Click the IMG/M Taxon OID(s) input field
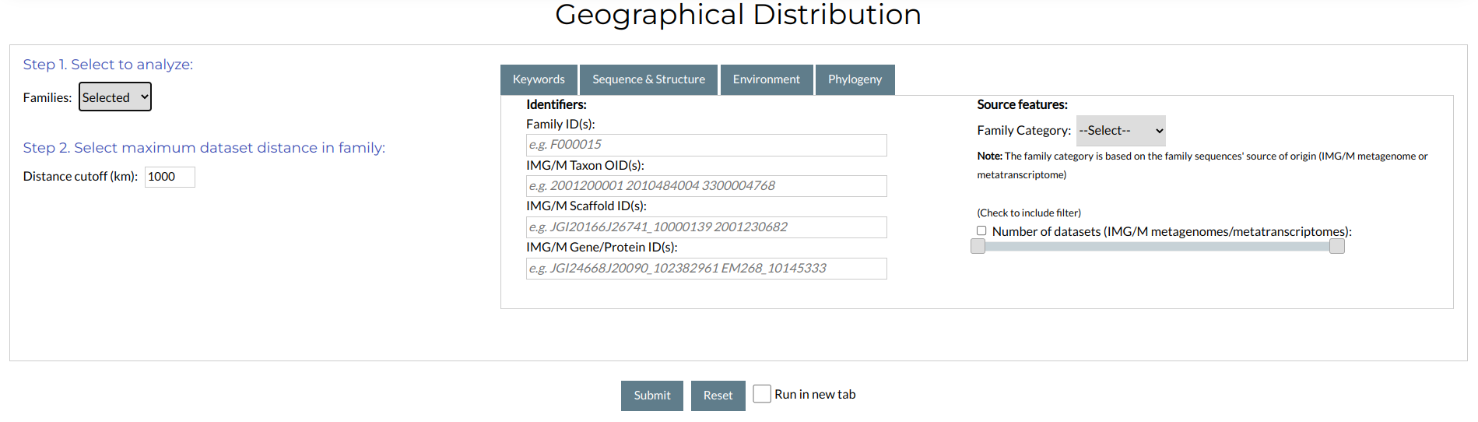The height and width of the screenshot is (422, 1478). coord(707,186)
